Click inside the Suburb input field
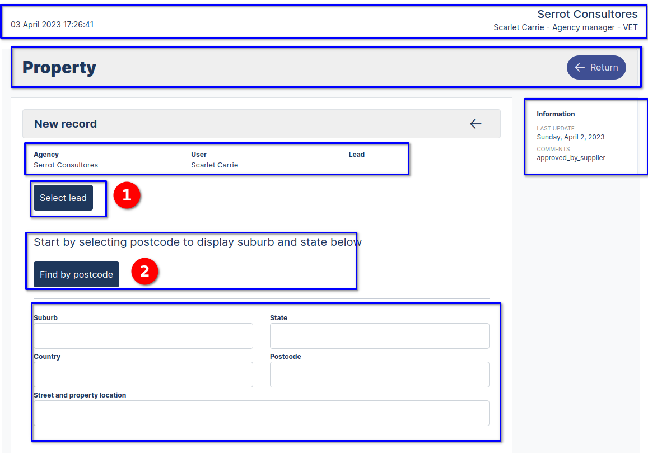Viewport: 648px width, 453px height. click(x=143, y=335)
